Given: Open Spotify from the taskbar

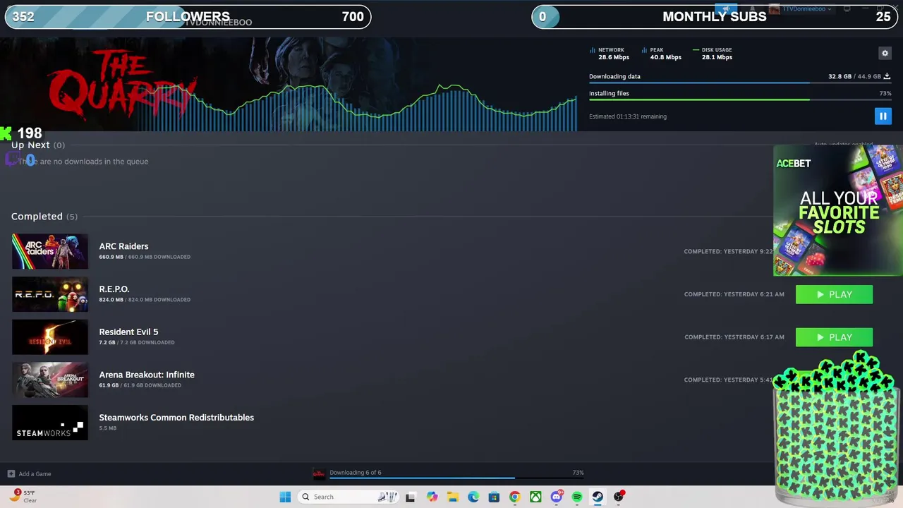Looking at the screenshot, I should tap(577, 497).
